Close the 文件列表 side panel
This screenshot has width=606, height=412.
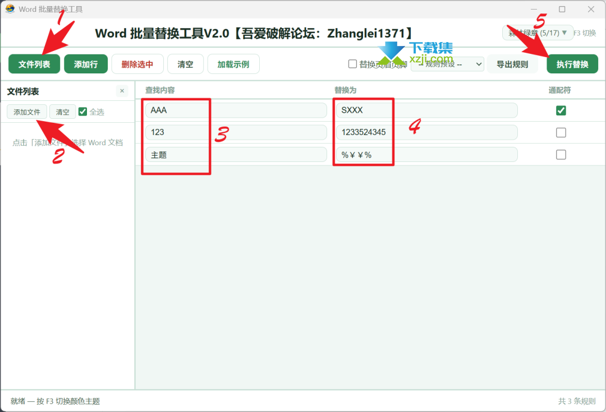click(122, 91)
